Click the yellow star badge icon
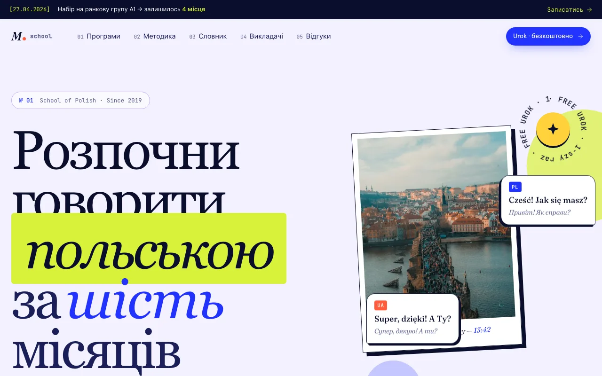Image resolution: width=602 pixels, height=376 pixels. click(553, 129)
